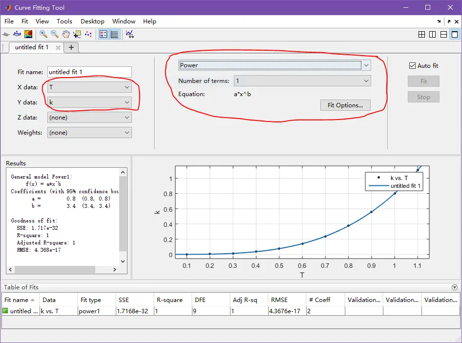The width and height of the screenshot is (462, 343).
Task: Click the green swatch of untitled fit
Action: (5, 311)
